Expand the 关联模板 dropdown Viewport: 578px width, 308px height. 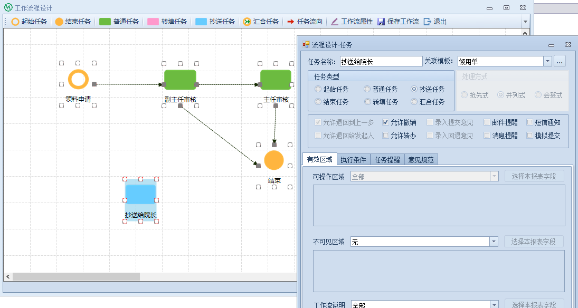coord(547,61)
